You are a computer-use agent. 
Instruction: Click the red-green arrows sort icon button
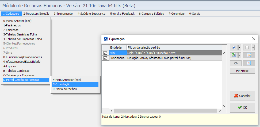[249, 63]
